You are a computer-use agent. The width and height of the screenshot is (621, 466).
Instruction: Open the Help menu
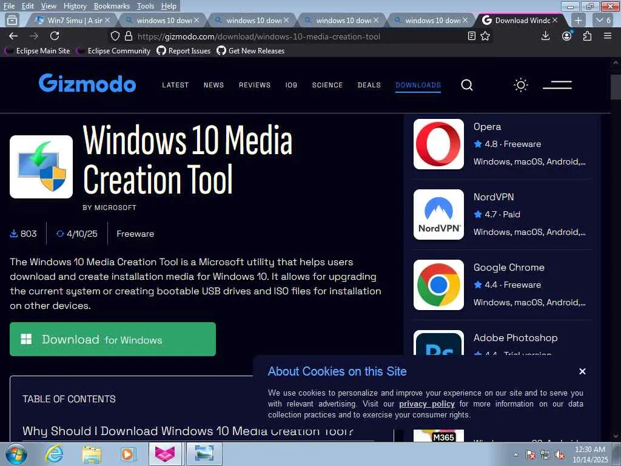click(x=169, y=5)
